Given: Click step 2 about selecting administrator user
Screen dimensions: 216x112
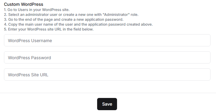Looking at the screenshot, I should [71, 15].
